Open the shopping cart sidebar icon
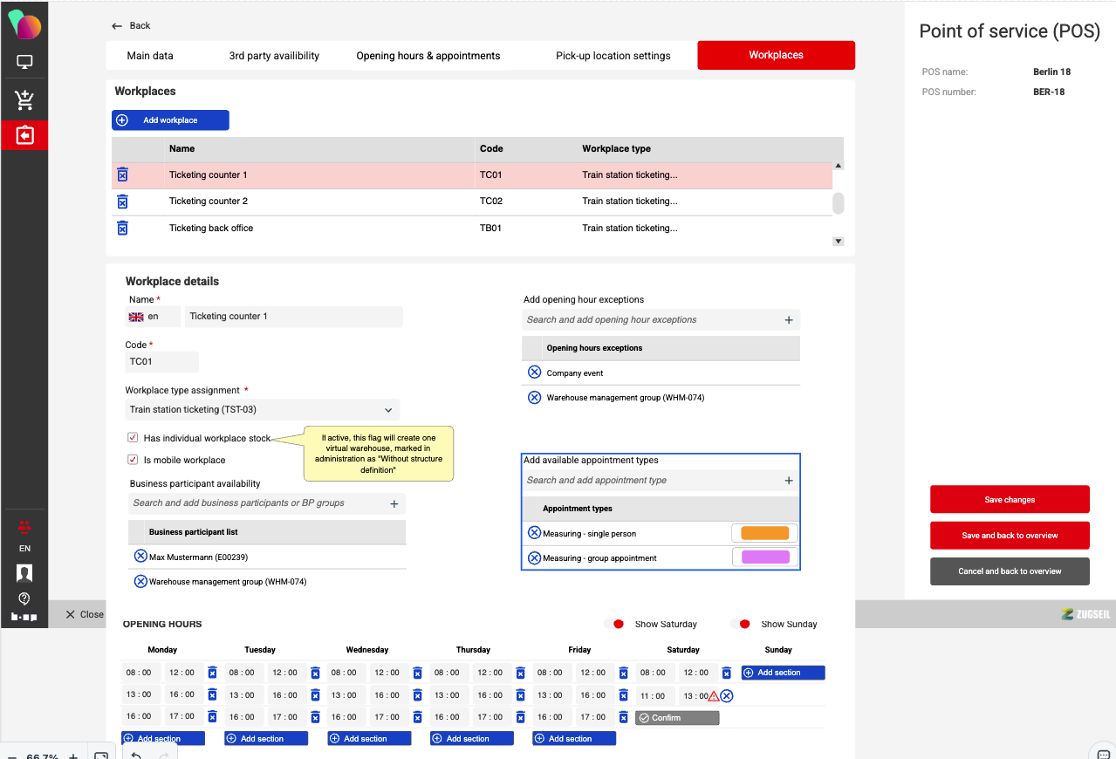 click(24, 100)
